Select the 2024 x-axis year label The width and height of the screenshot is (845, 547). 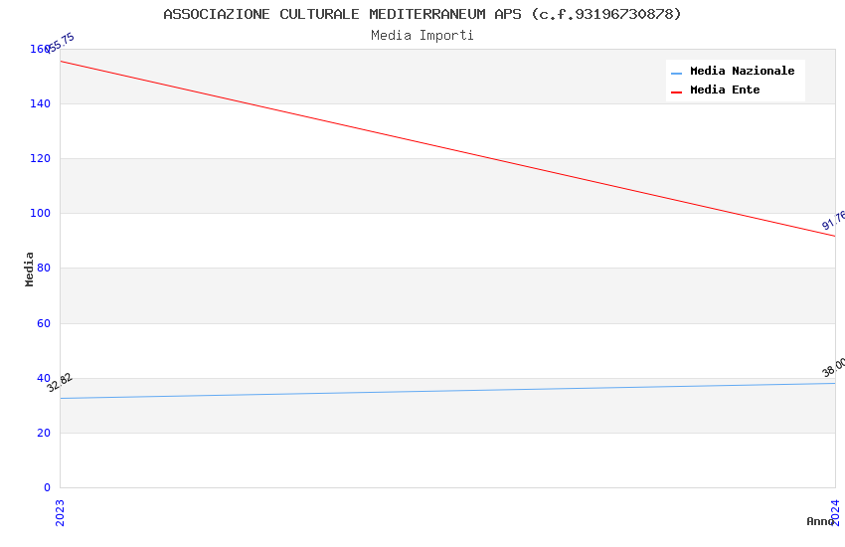pos(835,512)
